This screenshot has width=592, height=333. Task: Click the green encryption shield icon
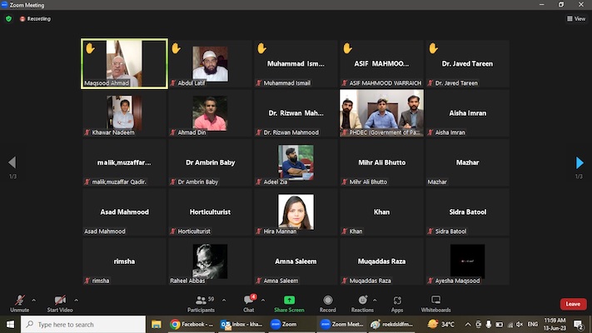click(9, 18)
